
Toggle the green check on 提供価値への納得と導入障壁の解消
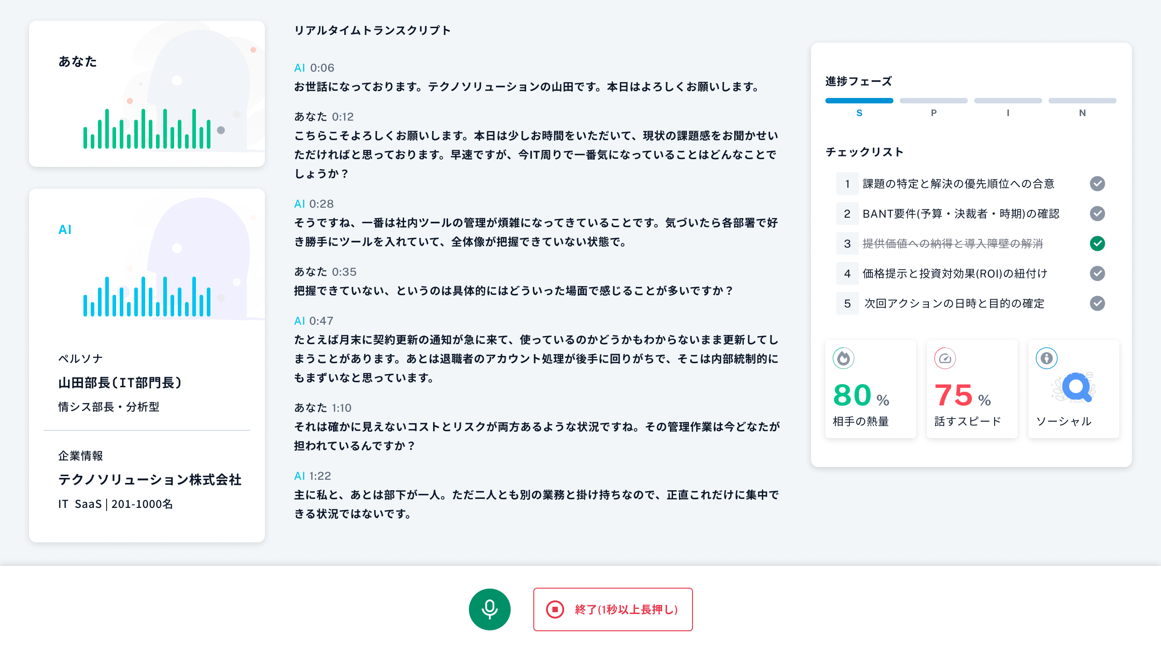(x=1098, y=244)
